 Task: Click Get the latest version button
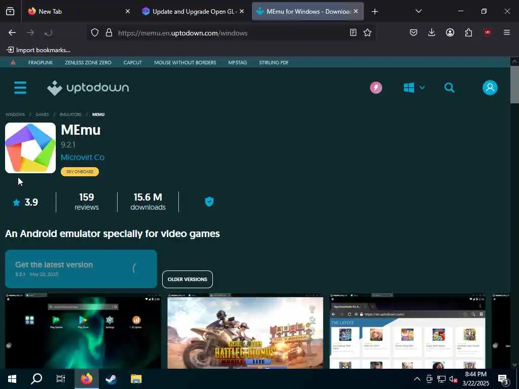tap(81, 269)
